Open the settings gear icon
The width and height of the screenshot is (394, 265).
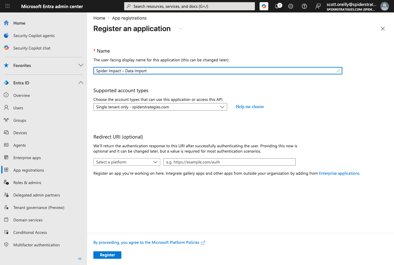tap(291, 6)
